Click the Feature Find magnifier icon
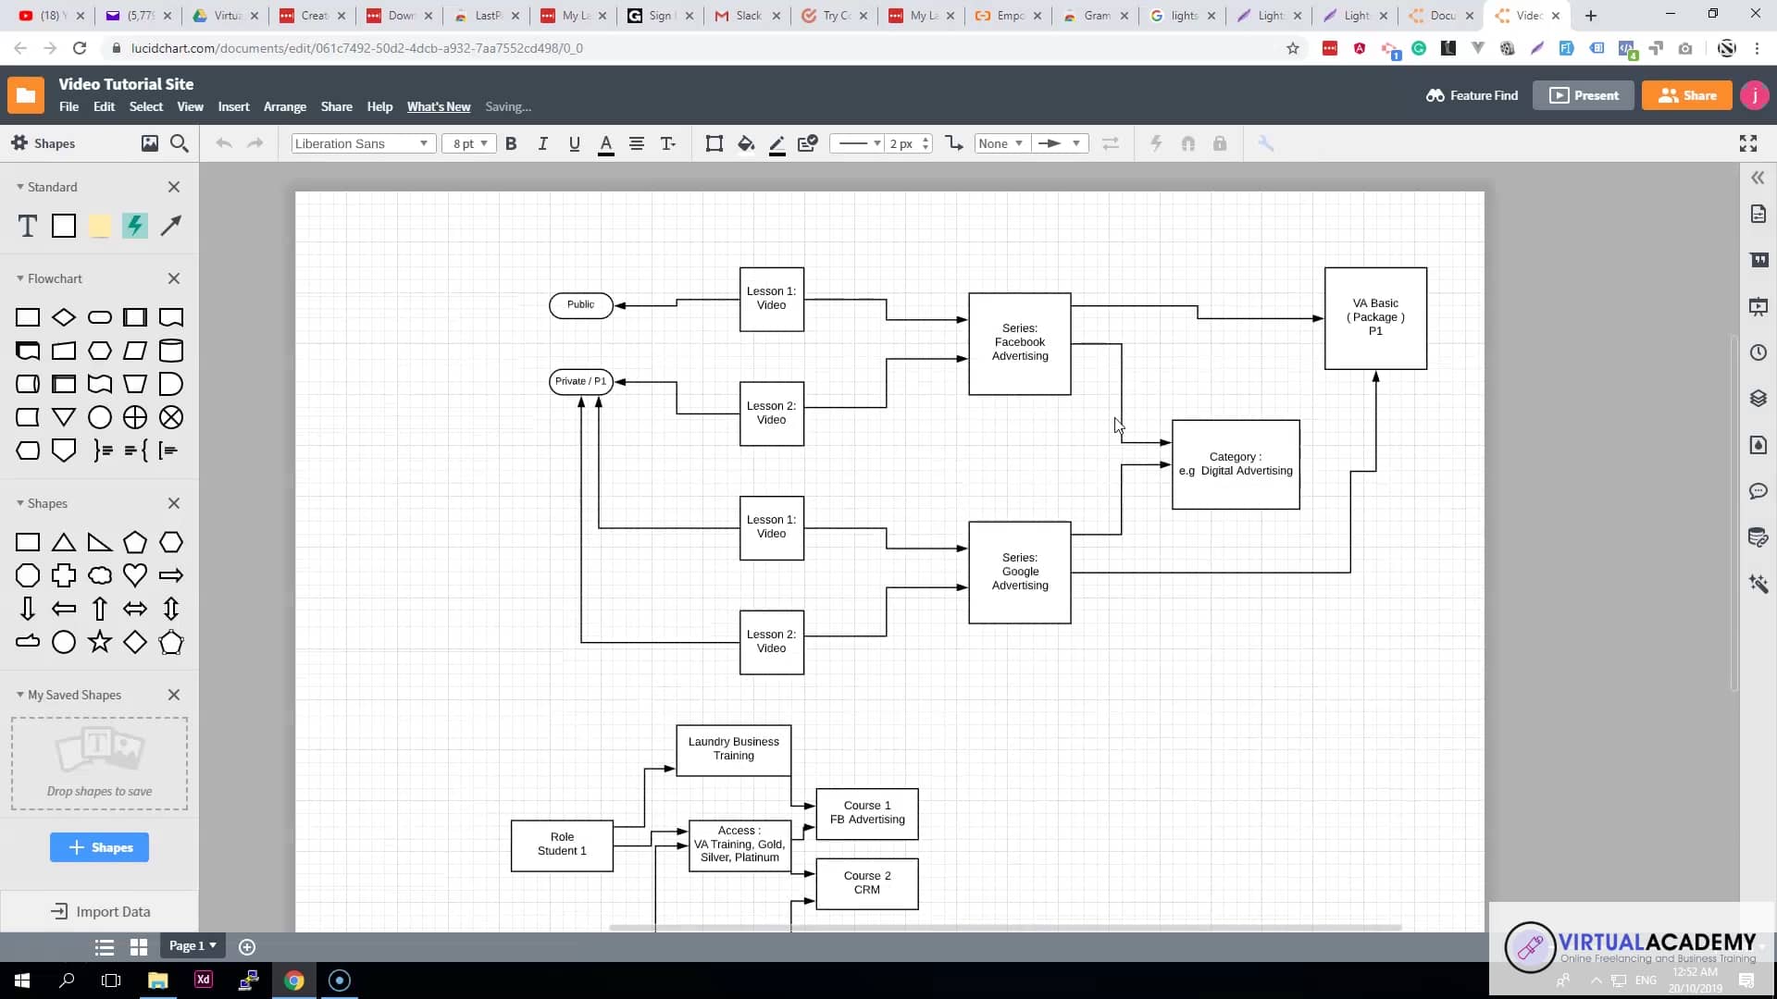Screen dimensions: 1777x999 point(1435,95)
